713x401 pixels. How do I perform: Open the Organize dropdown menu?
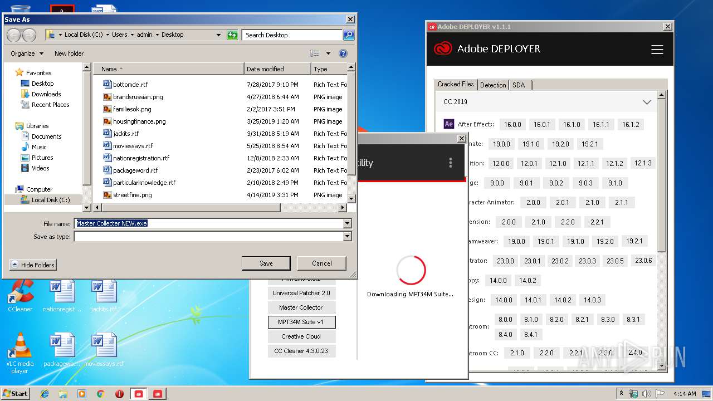point(27,53)
